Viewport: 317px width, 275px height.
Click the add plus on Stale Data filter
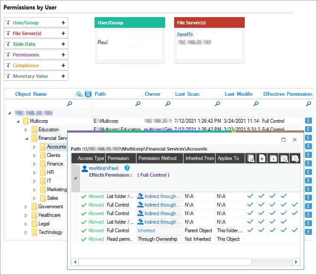pyautogui.click(x=63, y=44)
